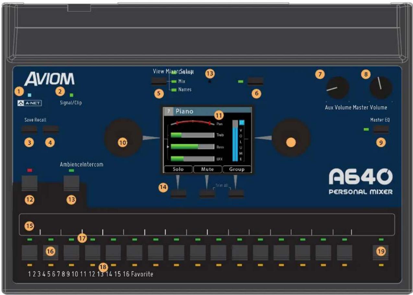This screenshot has width=413, height=295.
Task: Click the channel label strip above the buttons
Action: (x=207, y=224)
